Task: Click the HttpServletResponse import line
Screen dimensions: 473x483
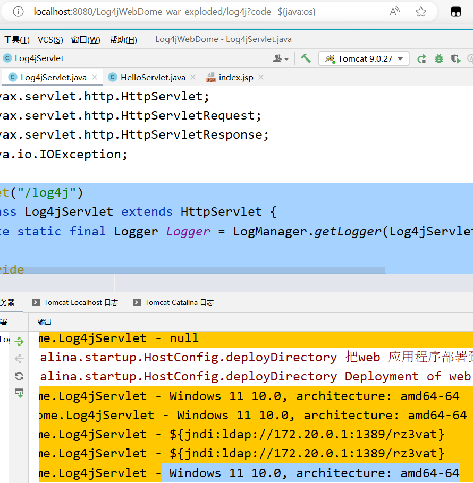Action: coord(134,135)
